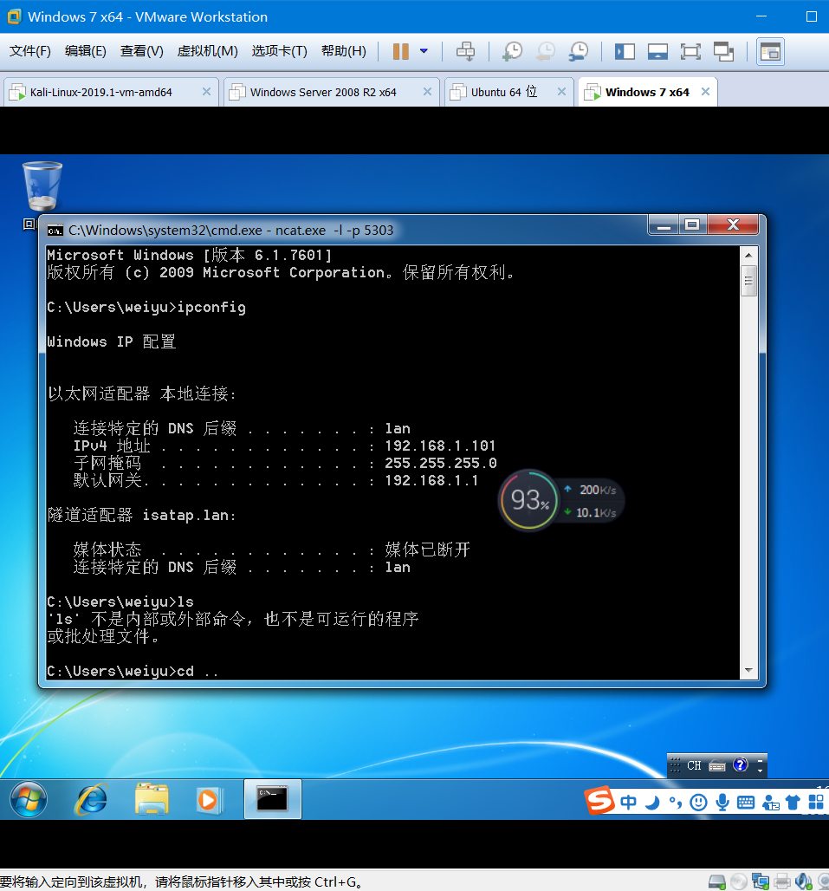This screenshot has width=829, height=891.
Task: Toggle Sogou punctuation mode icon
Action: pos(675,802)
